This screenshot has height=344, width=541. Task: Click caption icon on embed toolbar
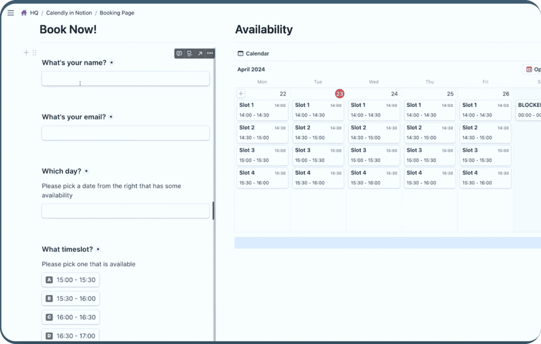pos(190,53)
